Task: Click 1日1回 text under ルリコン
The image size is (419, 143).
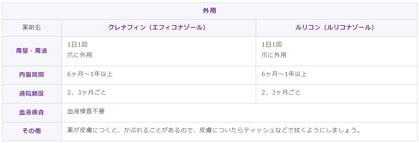Action: click(x=272, y=44)
